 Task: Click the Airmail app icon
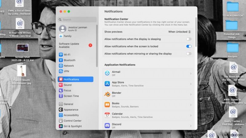coord(107,73)
